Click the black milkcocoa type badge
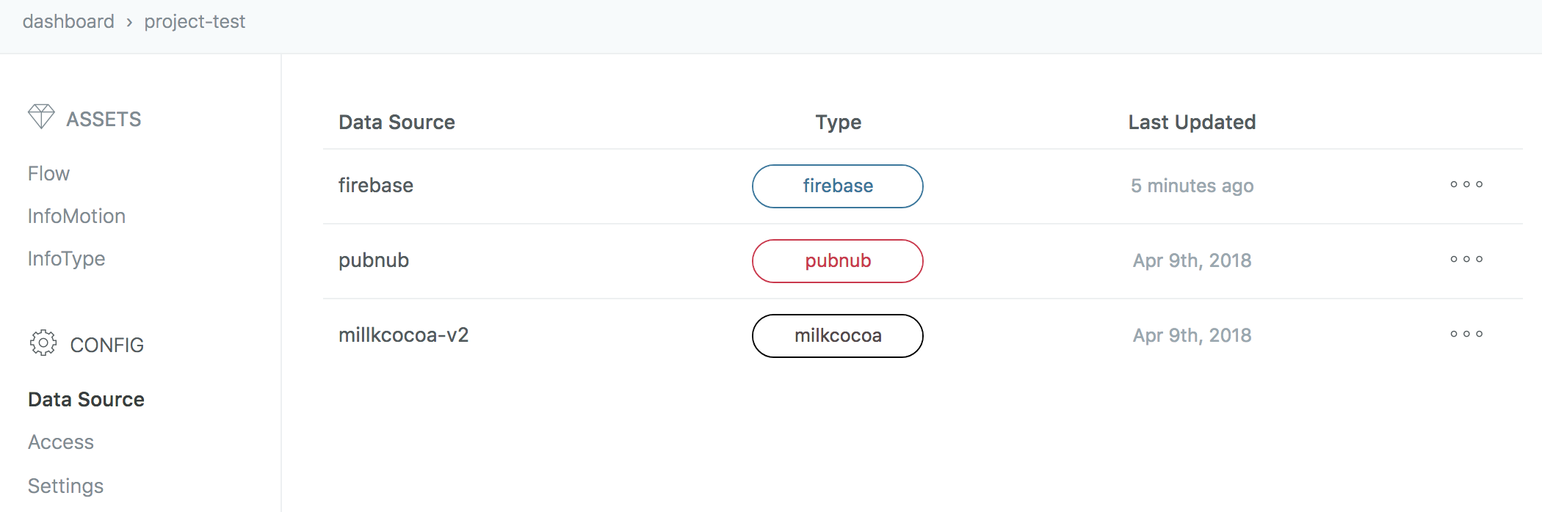This screenshot has width=1542, height=512. [x=837, y=336]
